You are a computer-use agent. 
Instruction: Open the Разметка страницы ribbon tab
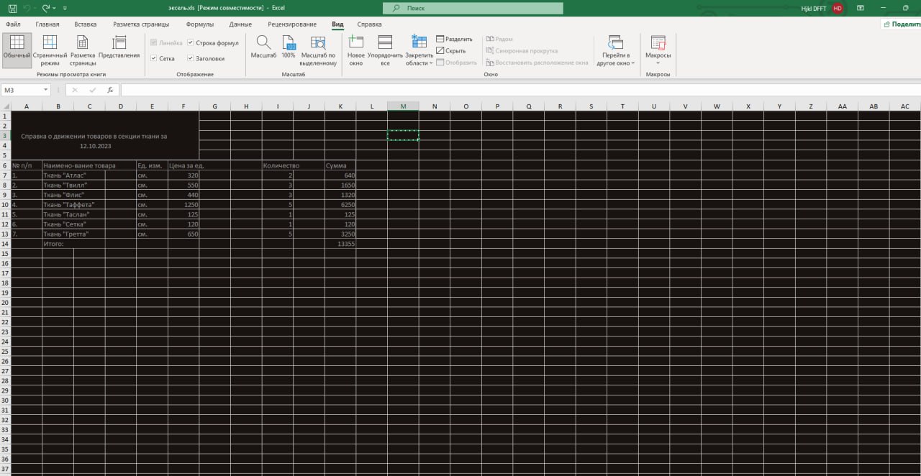pos(141,24)
